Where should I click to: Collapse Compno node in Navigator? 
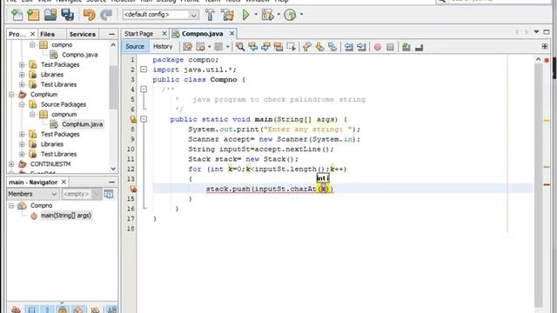click(11, 205)
